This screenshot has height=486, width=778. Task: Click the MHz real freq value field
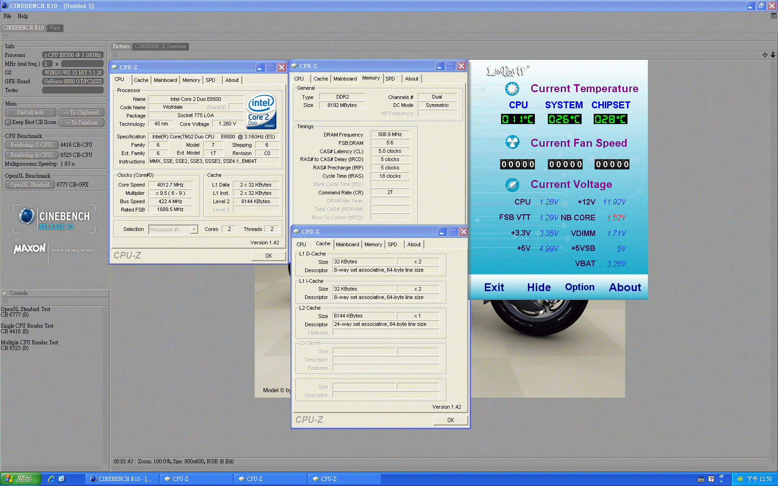(82, 64)
